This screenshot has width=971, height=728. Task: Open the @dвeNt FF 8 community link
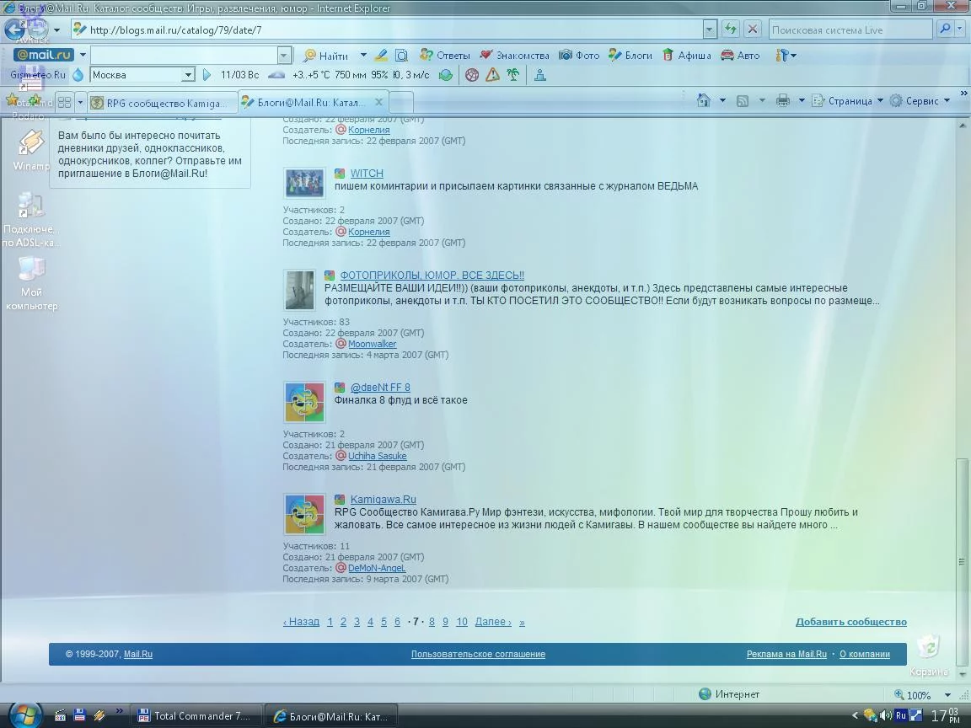[380, 388]
